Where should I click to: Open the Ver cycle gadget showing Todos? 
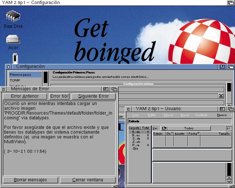(x=186, y=128)
